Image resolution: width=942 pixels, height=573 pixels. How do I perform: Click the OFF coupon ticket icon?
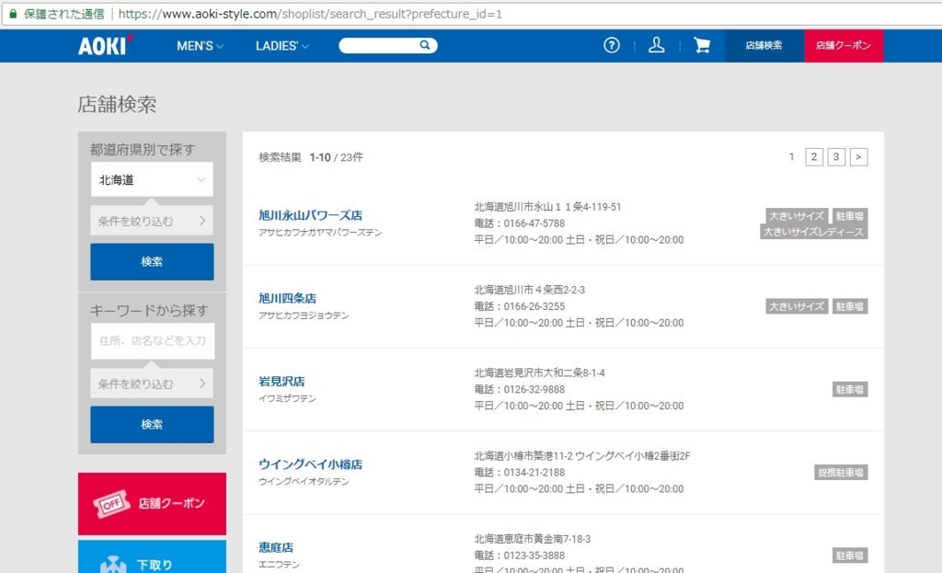pos(111,503)
